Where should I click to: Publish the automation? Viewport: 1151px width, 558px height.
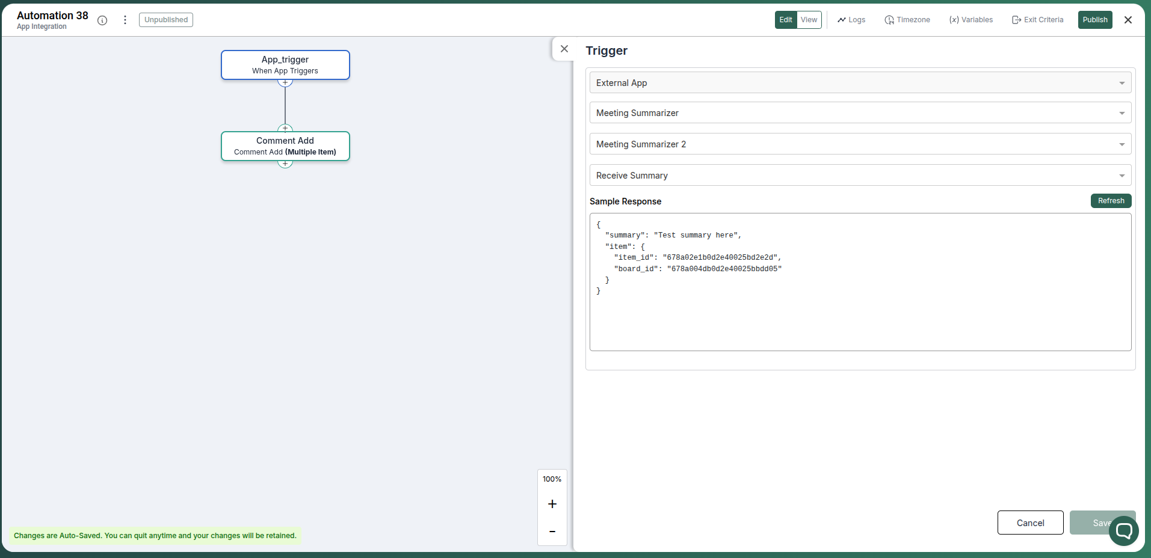pos(1094,20)
